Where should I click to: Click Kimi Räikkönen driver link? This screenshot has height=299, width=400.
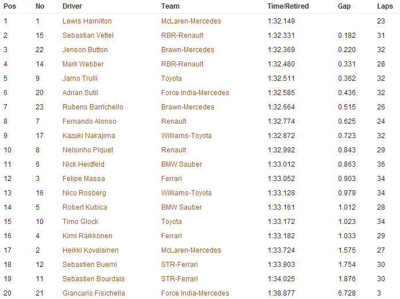click(x=87, y=236)
